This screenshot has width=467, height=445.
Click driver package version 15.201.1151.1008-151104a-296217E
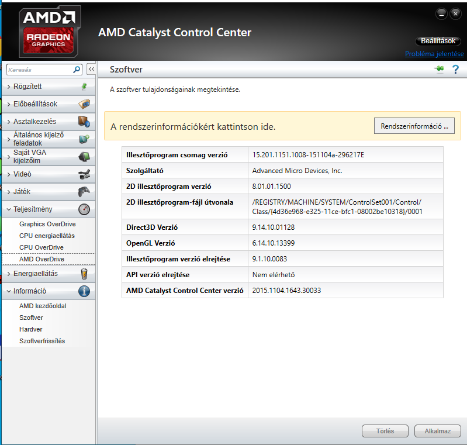pyautogui.click(x=308, y=155)
